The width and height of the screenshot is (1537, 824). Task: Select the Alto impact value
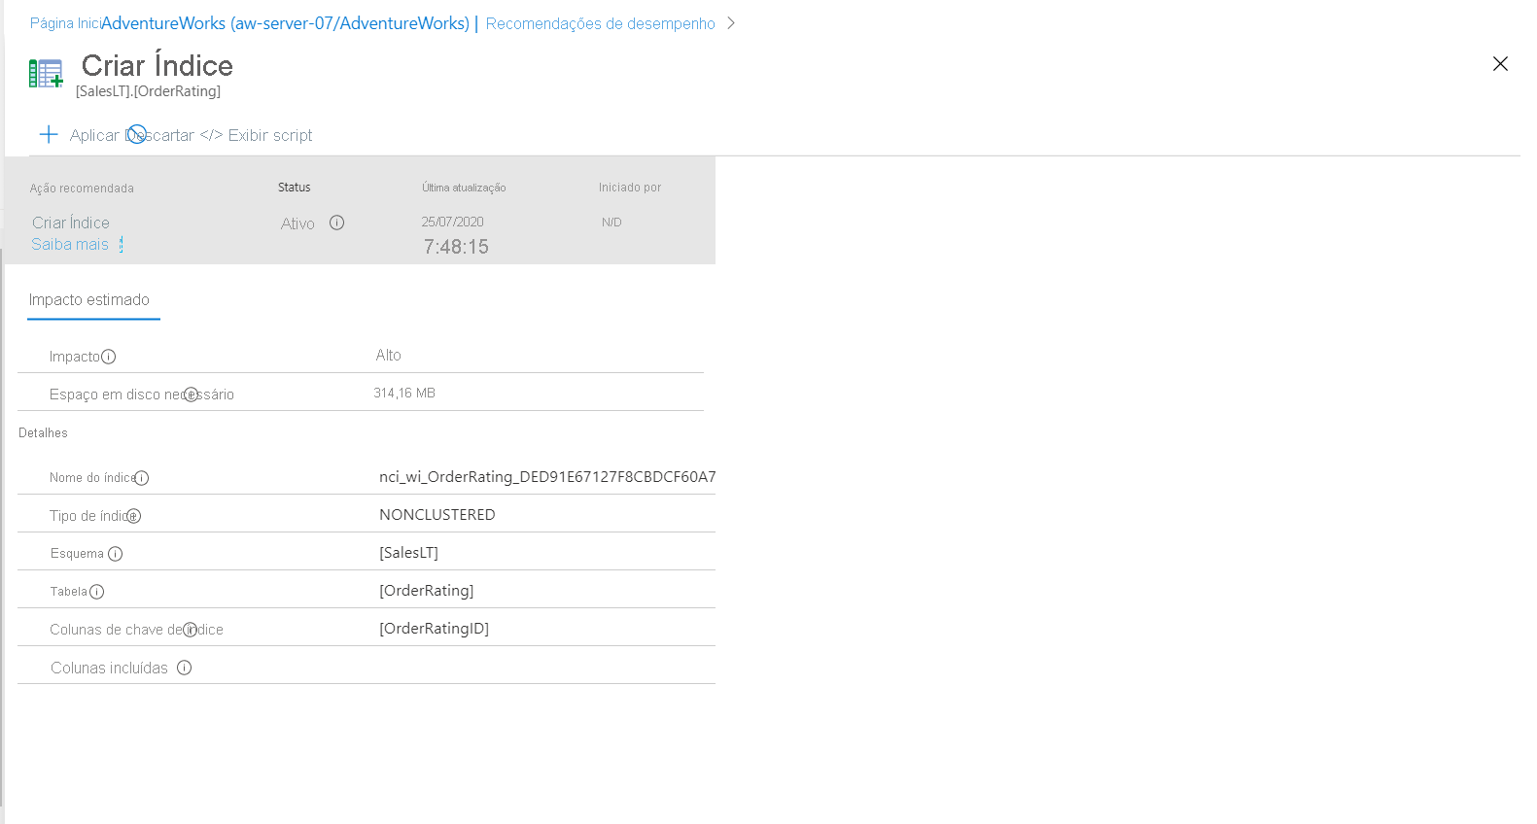coord(389,355)
